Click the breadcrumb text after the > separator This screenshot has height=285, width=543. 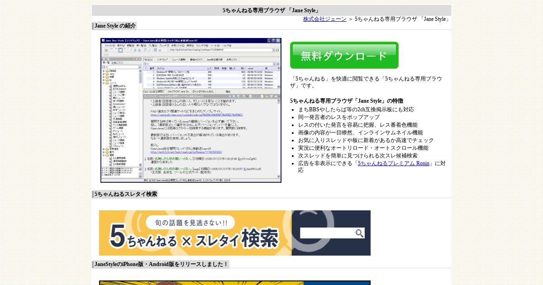coord(403,19)
